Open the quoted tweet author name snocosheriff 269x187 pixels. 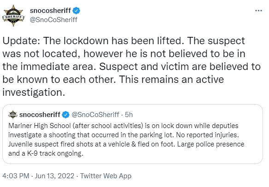pos(40,115)
